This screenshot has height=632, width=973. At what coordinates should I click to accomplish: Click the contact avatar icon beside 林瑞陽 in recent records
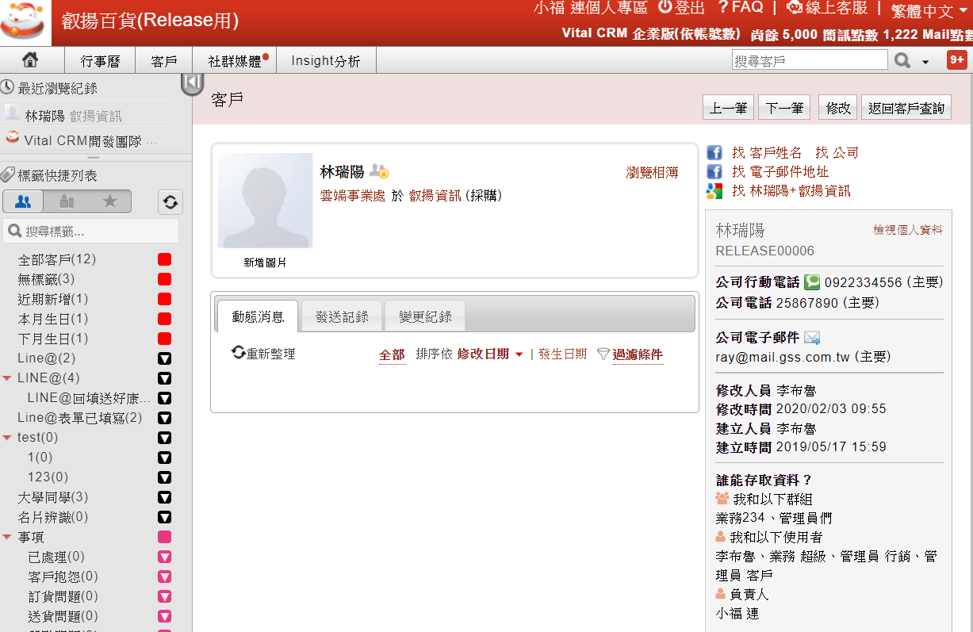coord(13,113)
